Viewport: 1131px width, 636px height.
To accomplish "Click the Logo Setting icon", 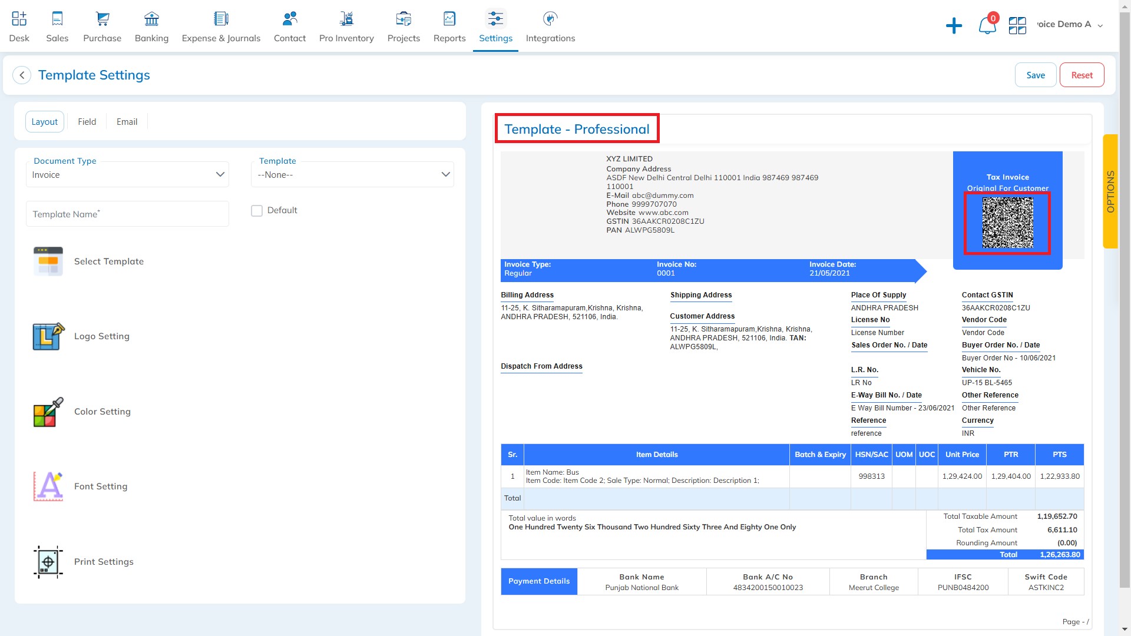I will click(47, 336).
